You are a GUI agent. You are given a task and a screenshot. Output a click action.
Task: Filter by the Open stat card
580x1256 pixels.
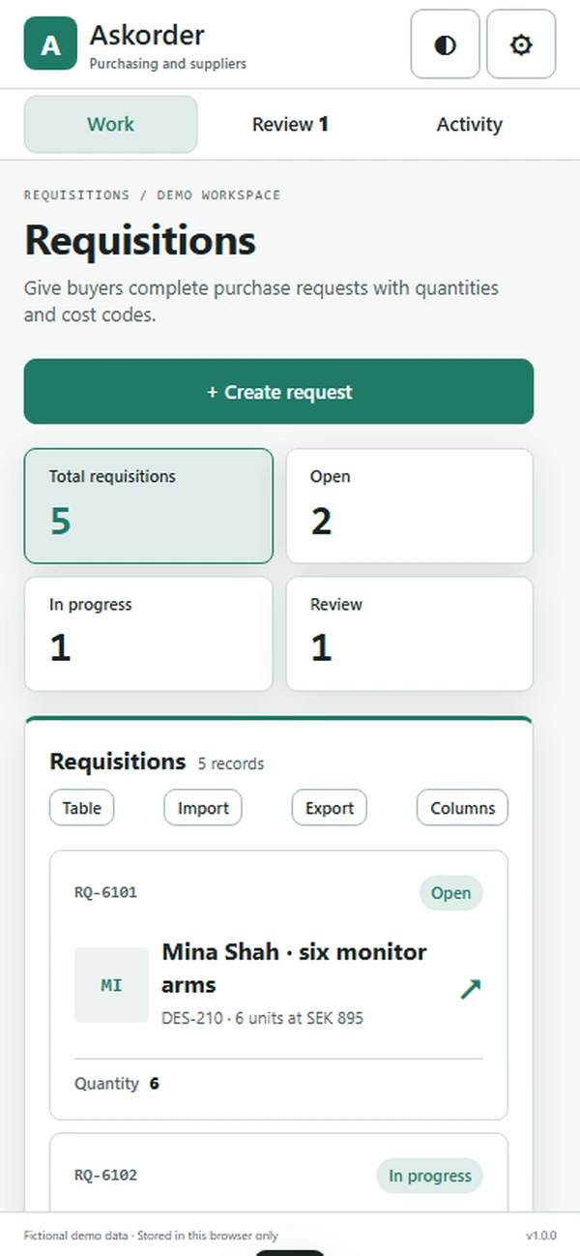click(410, 505)
